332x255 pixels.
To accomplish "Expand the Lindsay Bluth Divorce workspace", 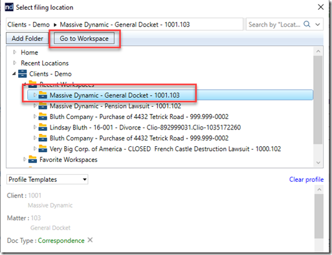I will click(x=35, y=127).
